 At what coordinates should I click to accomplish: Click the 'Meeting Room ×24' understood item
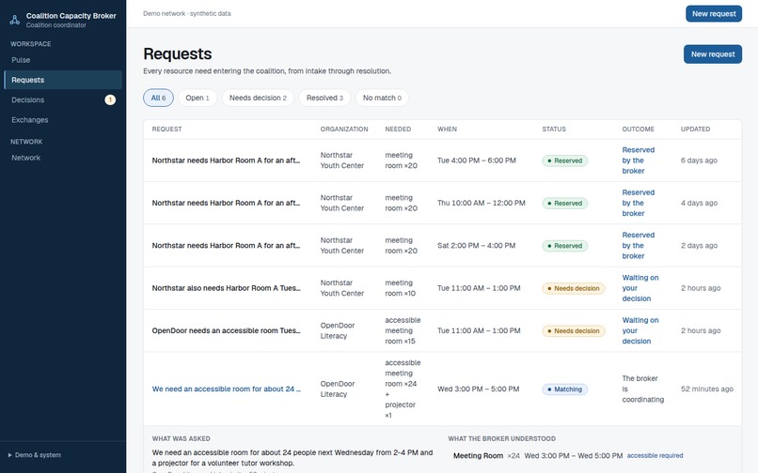[x=486, y=455]
